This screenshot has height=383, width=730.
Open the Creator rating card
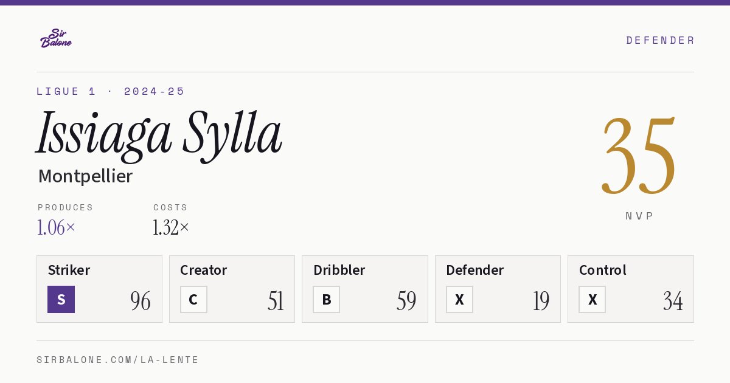tap(232, 289)
